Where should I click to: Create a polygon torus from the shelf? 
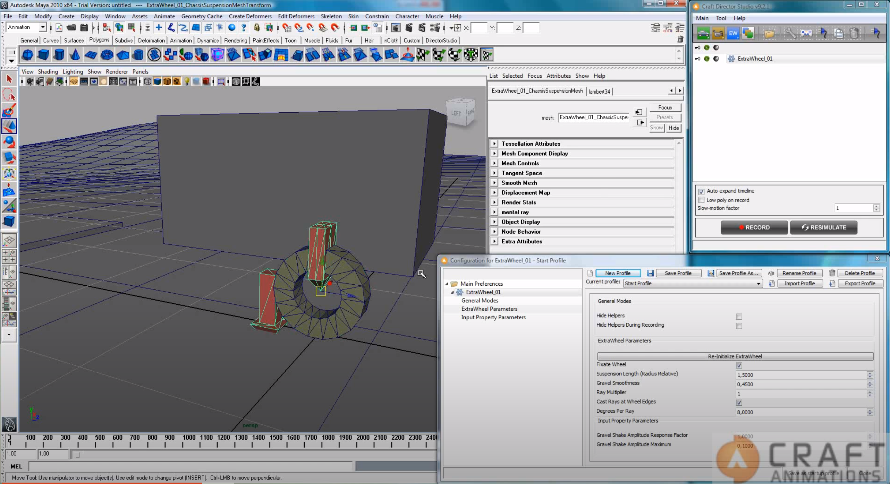pos(107,54)
